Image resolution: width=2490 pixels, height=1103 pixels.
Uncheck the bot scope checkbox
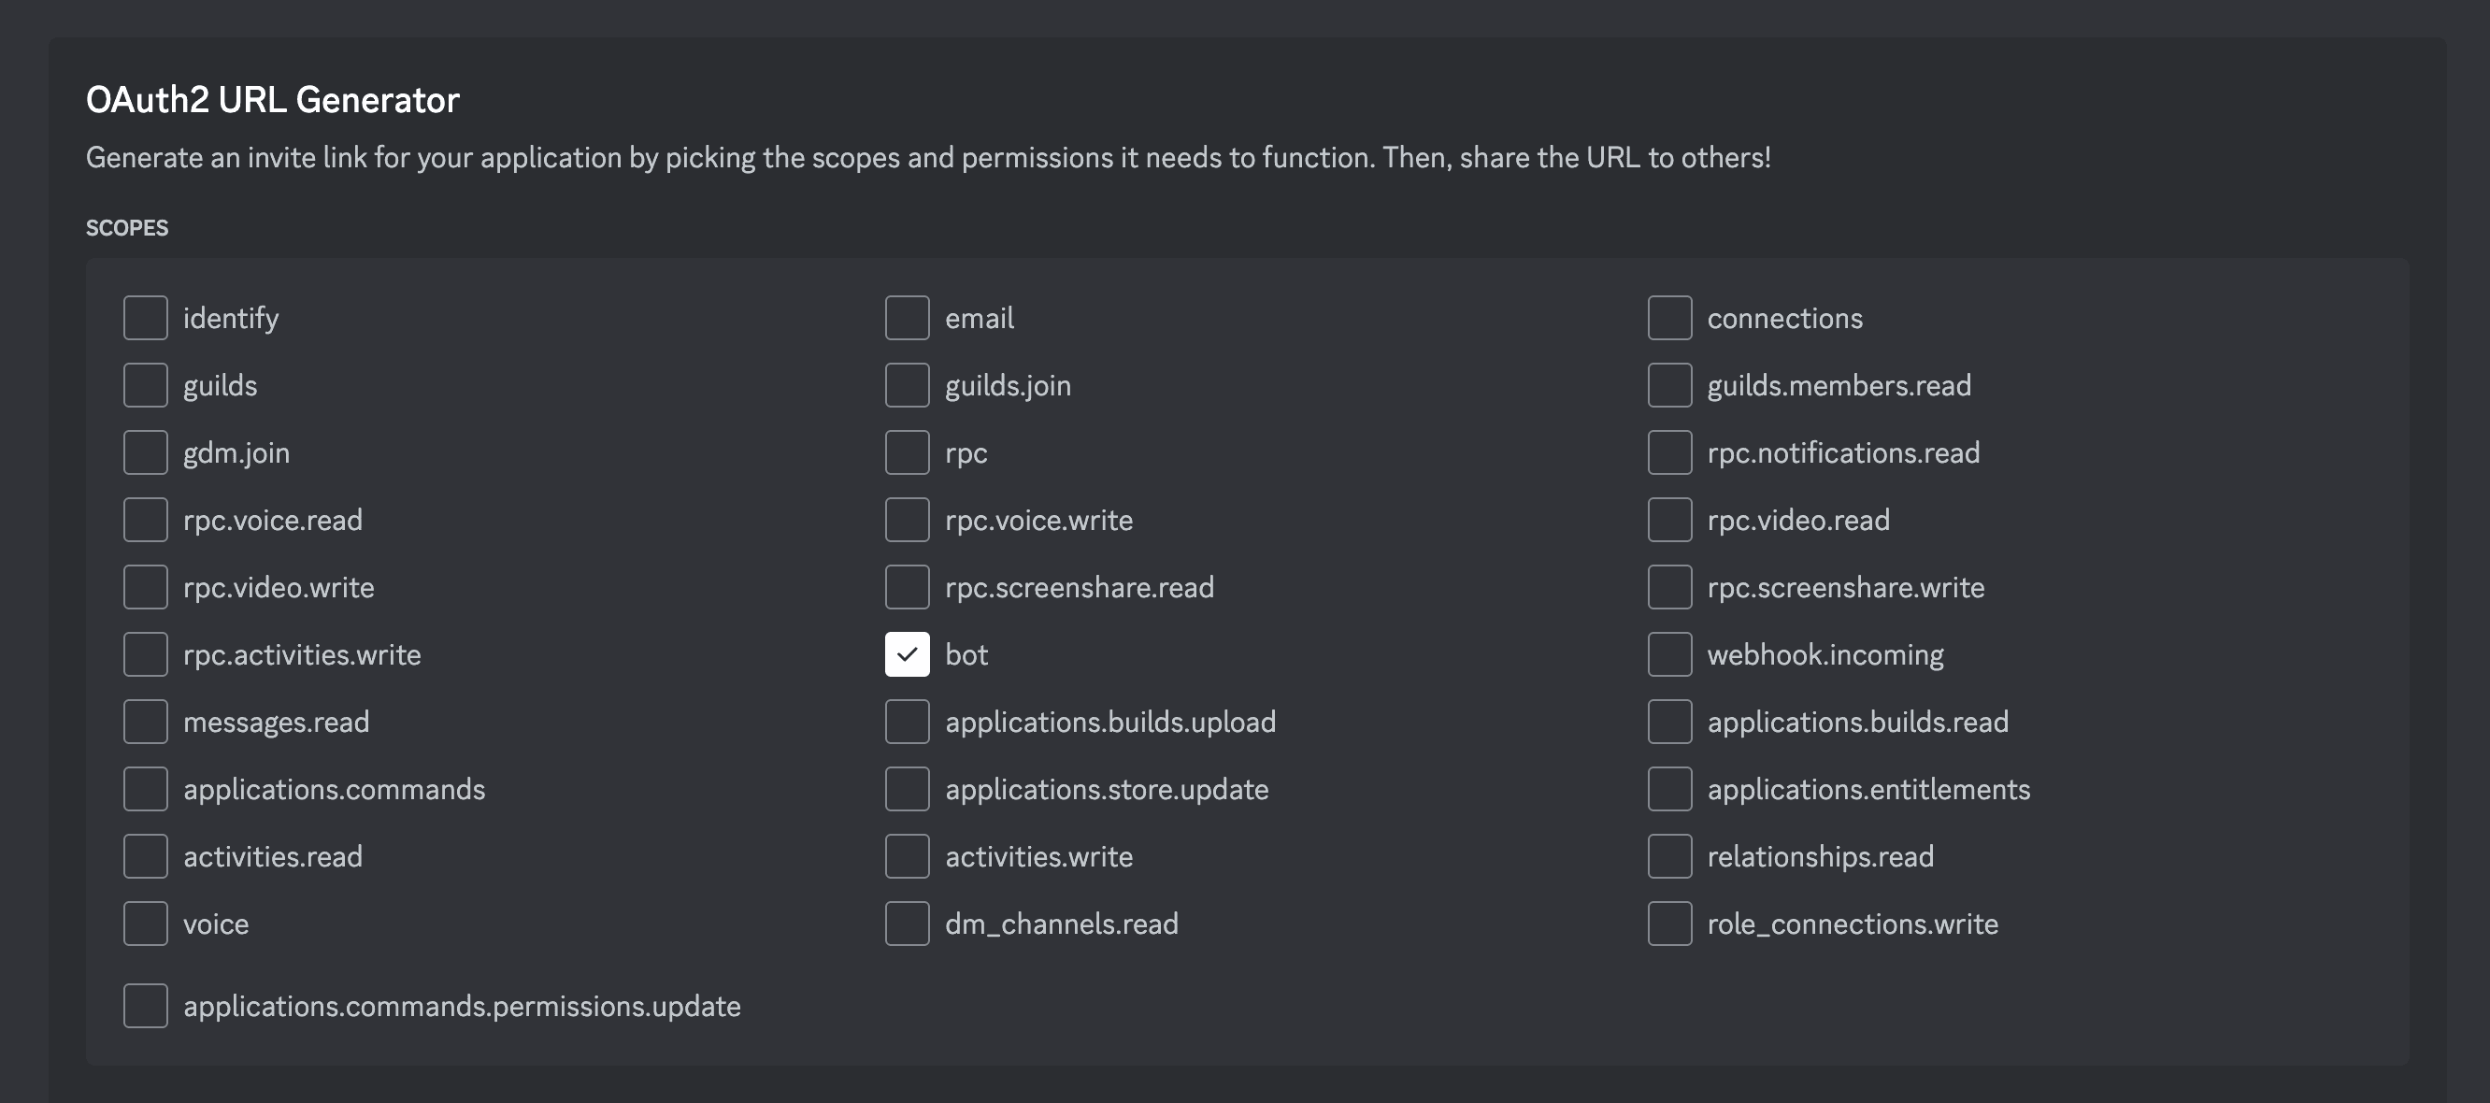point(907,654)
